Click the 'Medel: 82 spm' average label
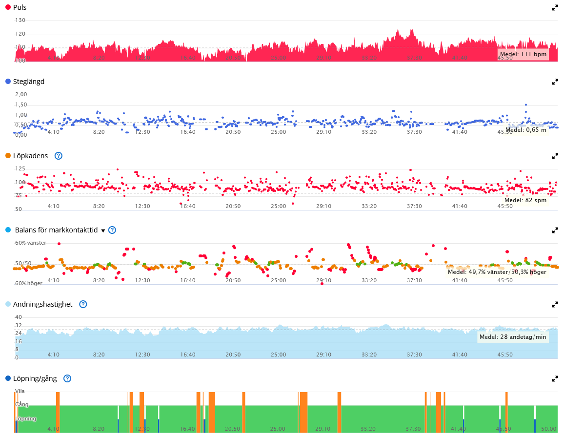The width and height of the screenshot is (564, 439). pos(525,200)
